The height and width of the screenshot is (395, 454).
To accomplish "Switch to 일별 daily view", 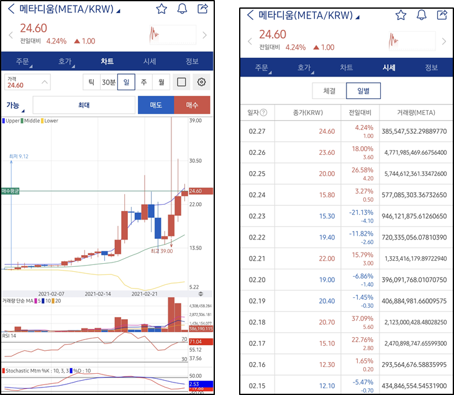I will pyautogui.click(x=363, y=91).
